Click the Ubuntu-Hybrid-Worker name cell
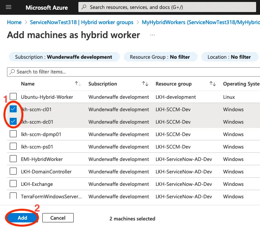 [47, 97]
